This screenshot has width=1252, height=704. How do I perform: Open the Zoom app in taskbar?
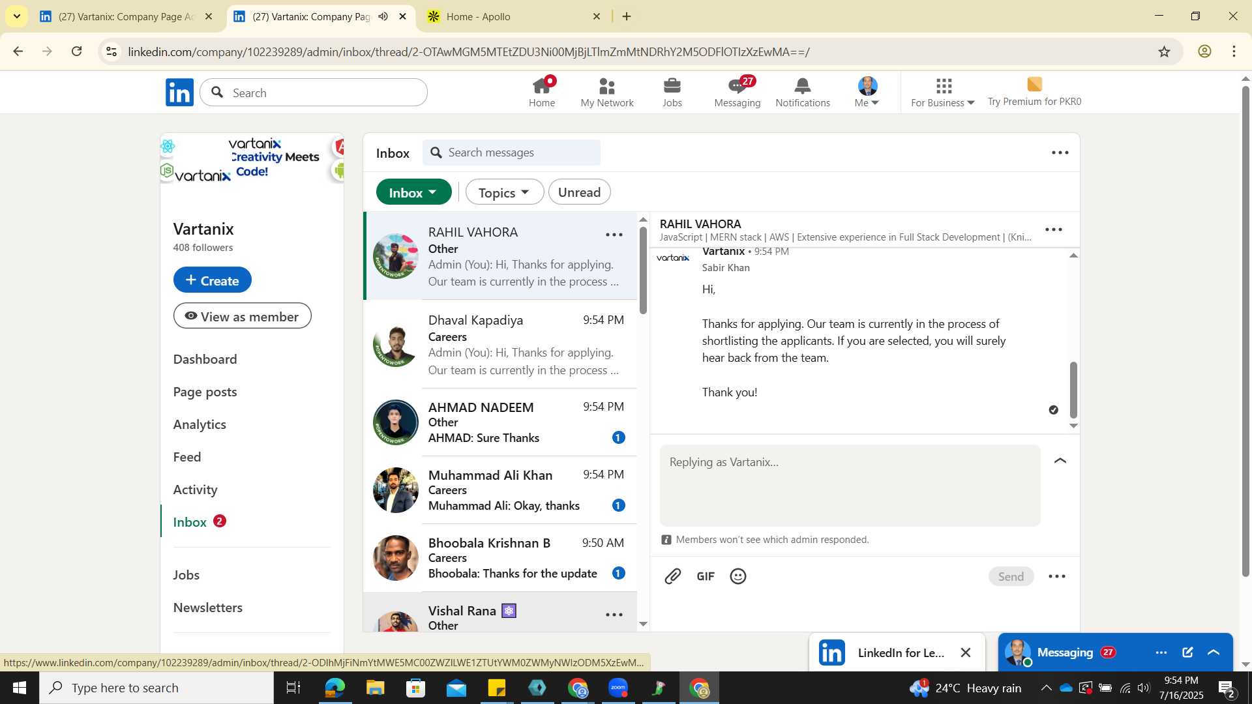click(618, 688)
